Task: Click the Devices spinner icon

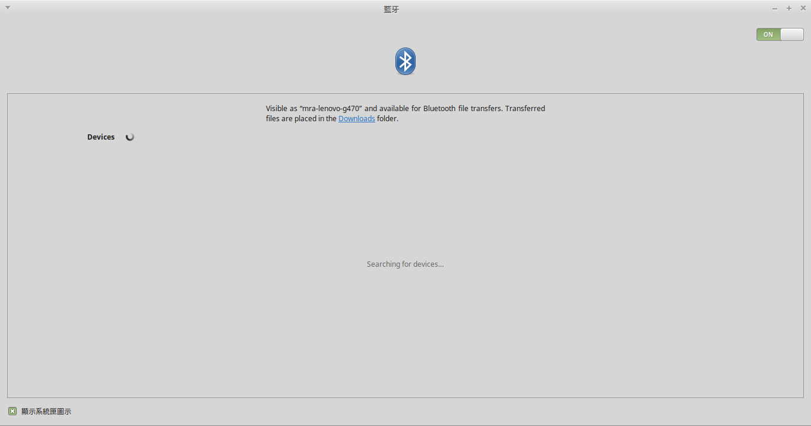Action: pyautogui.click(x=130, y=137)
